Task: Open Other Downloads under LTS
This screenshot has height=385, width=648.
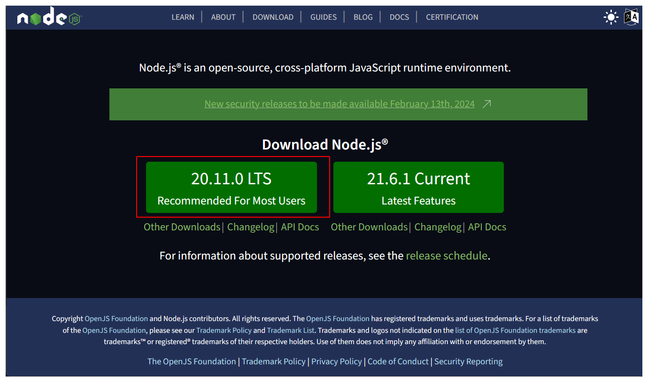Action: pos(182,227)
